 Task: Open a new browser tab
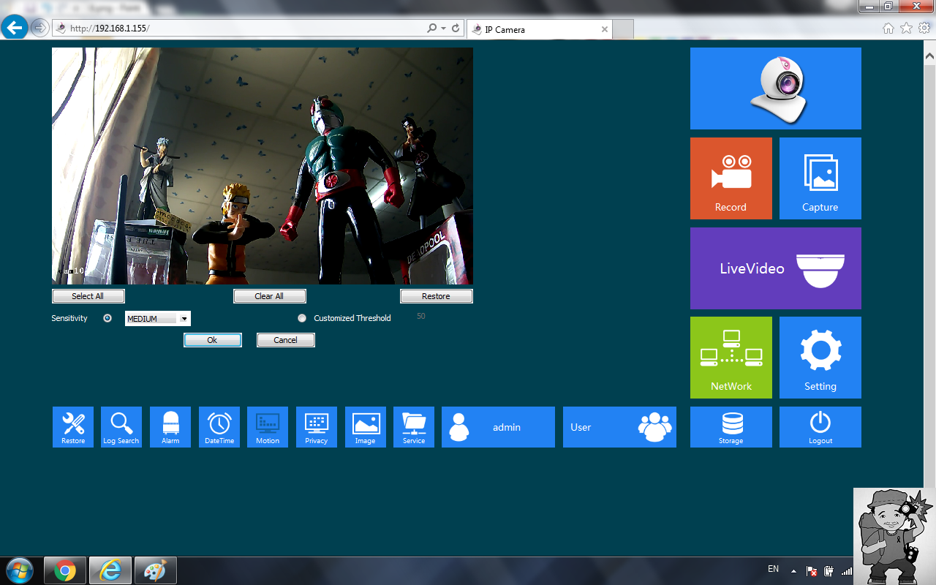(x=623, y=29)
